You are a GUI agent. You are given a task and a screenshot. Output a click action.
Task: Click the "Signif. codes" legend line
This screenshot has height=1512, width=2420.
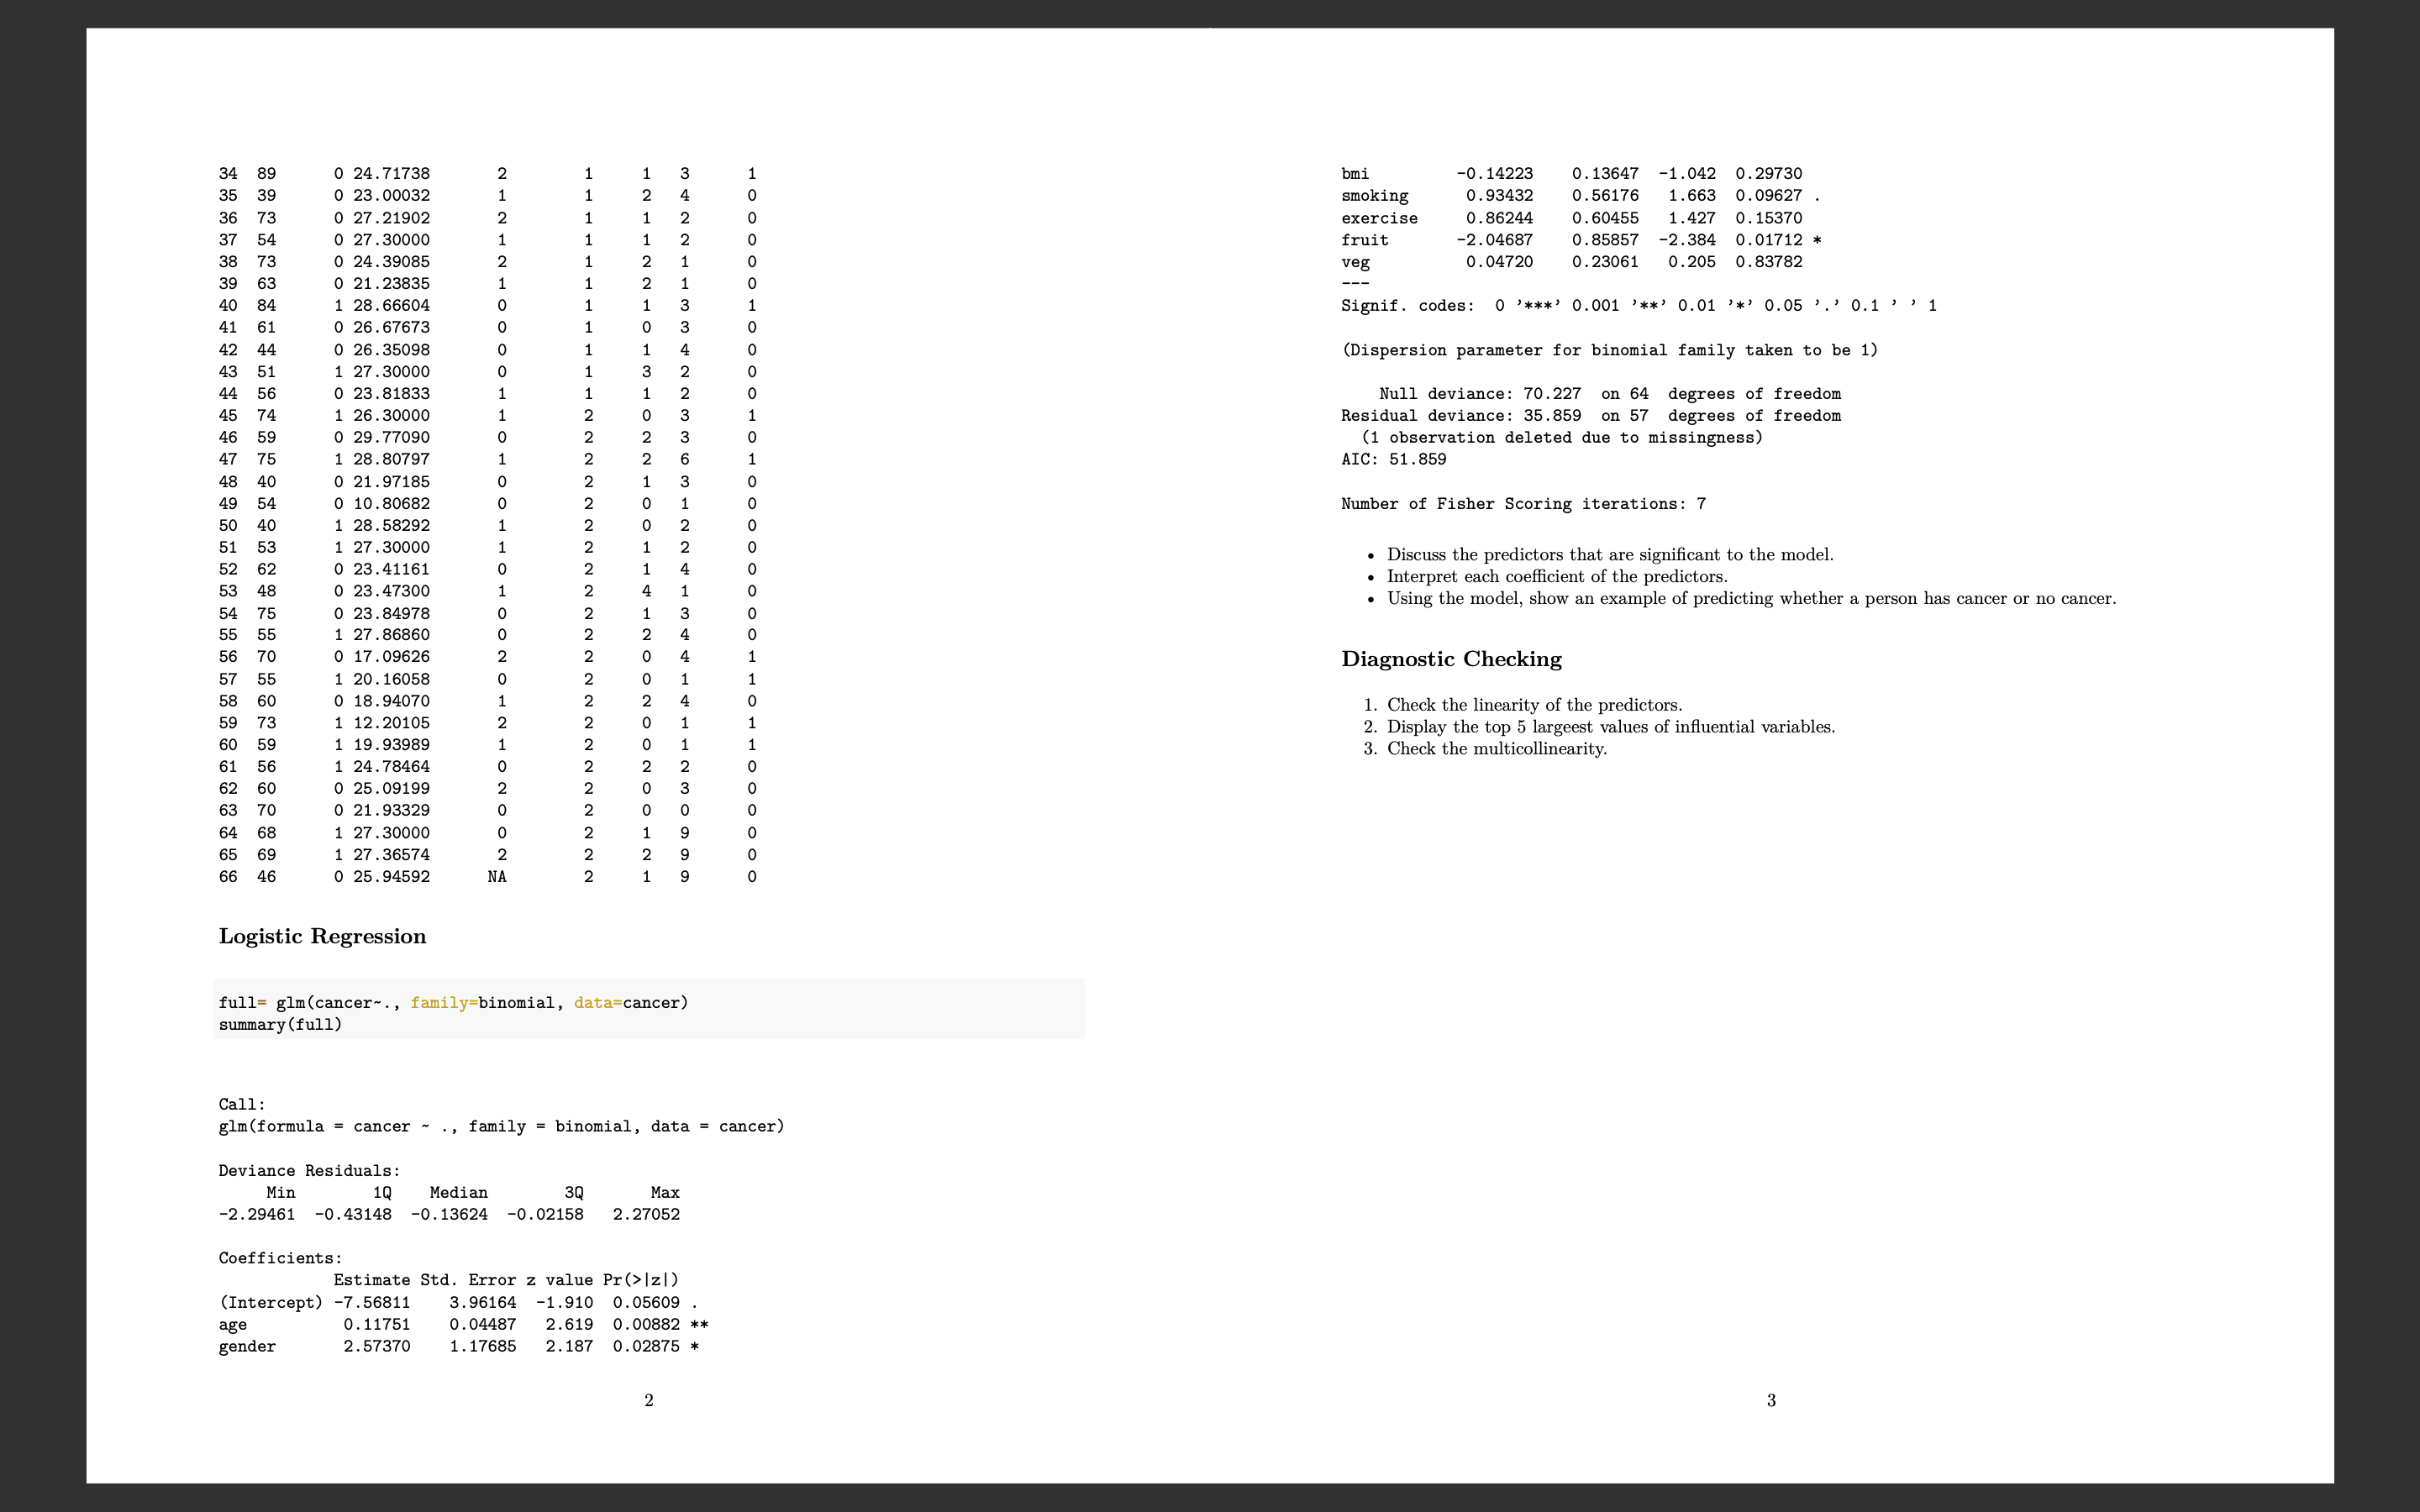pyautogui.click(x=1638, y=306)
